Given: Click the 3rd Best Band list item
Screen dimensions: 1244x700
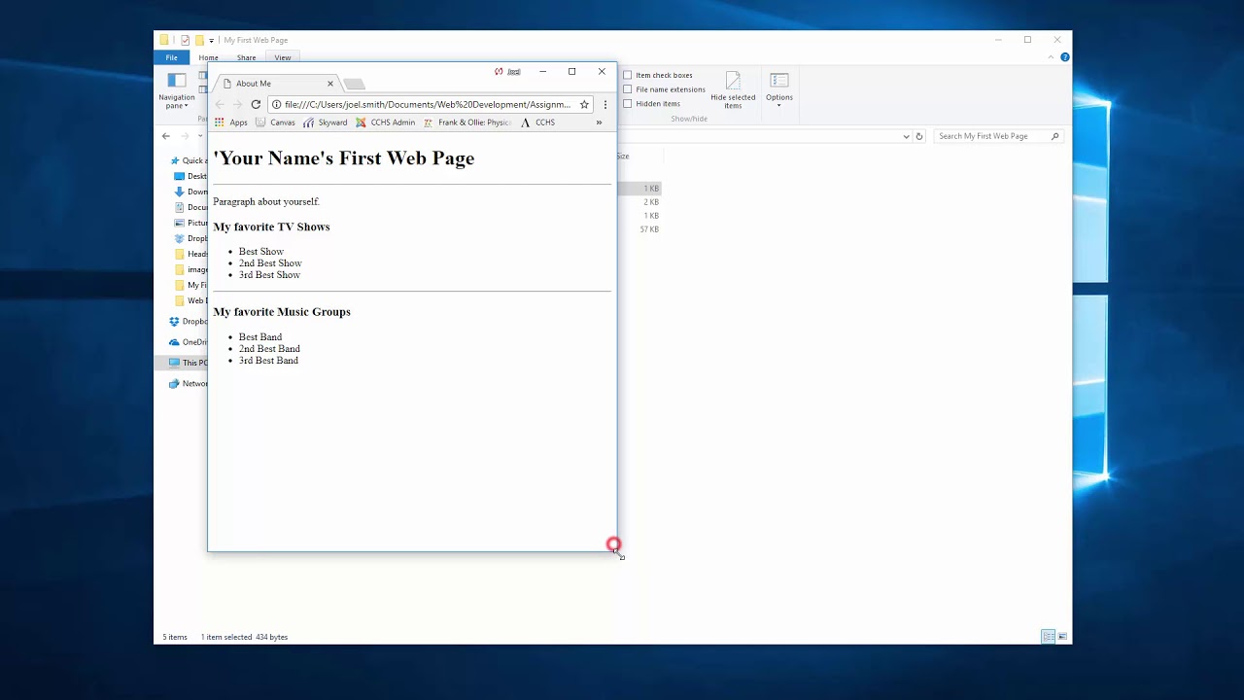Looking at the screenshot, I should click(x=268, y=361).
